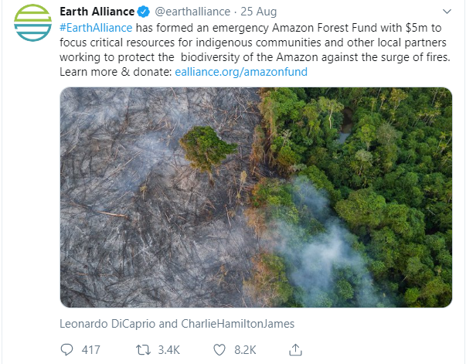This screenshot has width=466, height=364.
Task: Click the 417 replies count
Action: pyautogui.click(x=91, y=350)
